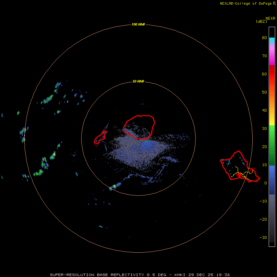The height and width of the screenshot is (277, 277).
Task: Click the 50 NMI range ring label
Action: pyautogui.click(x=138, y=82)
